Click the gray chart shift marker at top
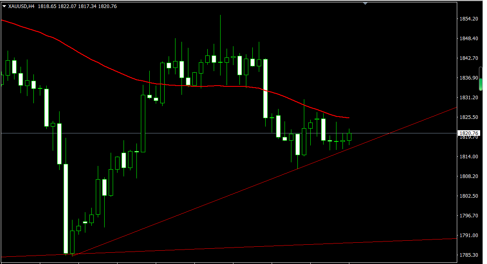Viewport: 487px width, 264px height. click(x=365, y=4)
